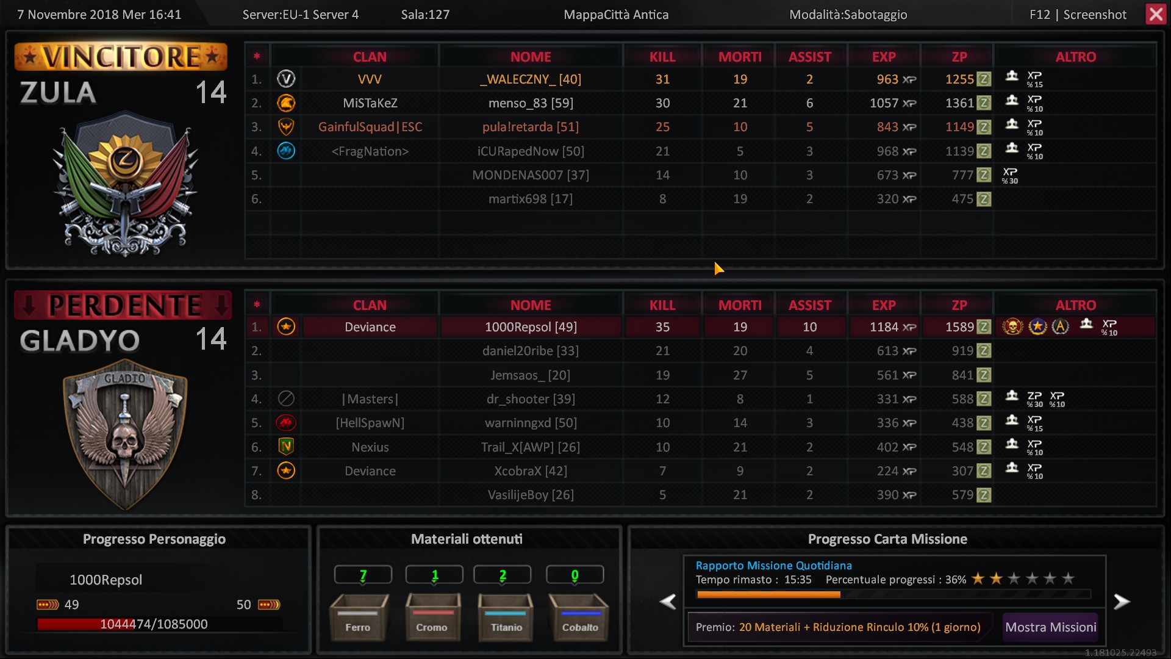
Task: Click the skull medal badge for 1000Repsol
Action: pyautogui.click(x=1012, y=326)
